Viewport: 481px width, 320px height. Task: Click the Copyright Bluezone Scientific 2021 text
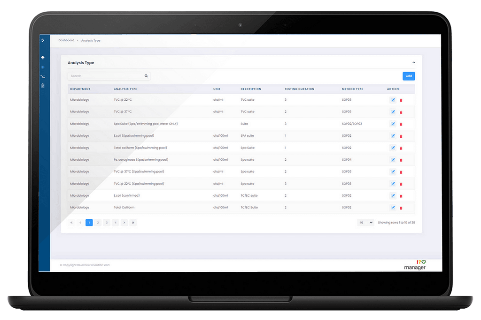coord(85,265)
